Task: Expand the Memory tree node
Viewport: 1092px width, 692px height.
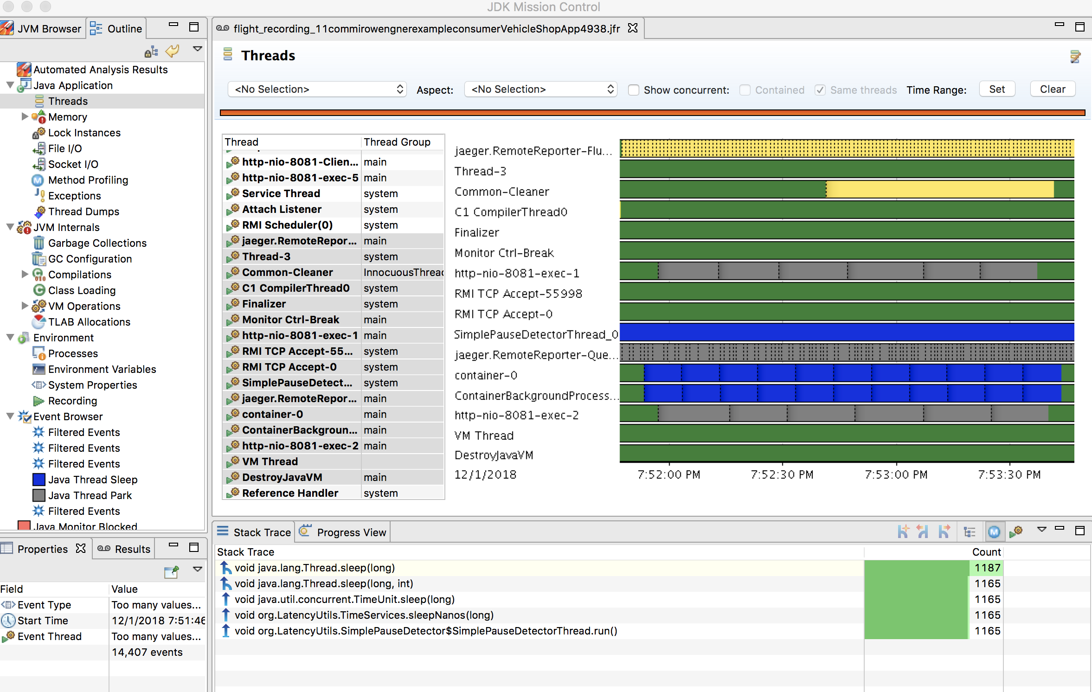Action: tap(25, 117)
